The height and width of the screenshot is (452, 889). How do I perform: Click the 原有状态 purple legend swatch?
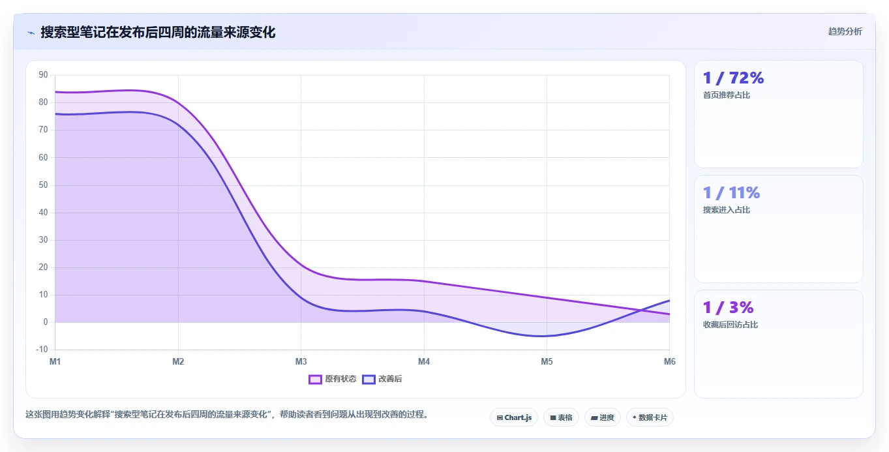coord(316,379)
